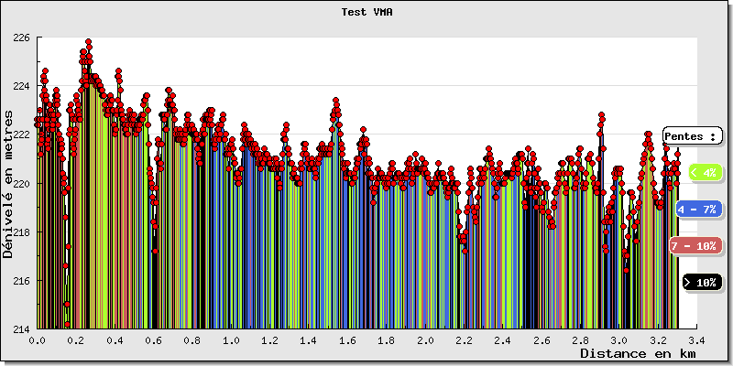Click the 2.0 tick on the distance axis
Image resolution: width=733 pixels, height=366 pixels.
click(425, 340)
